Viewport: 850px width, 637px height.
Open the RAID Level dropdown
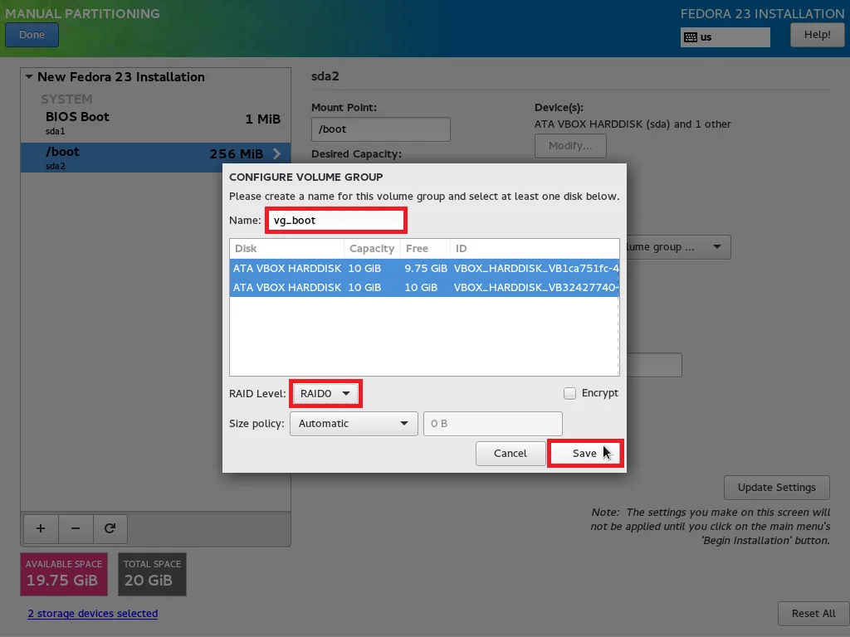click(325, 394)
